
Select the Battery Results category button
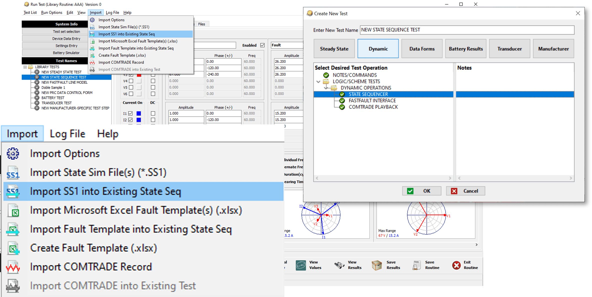[x=466, y=49]
